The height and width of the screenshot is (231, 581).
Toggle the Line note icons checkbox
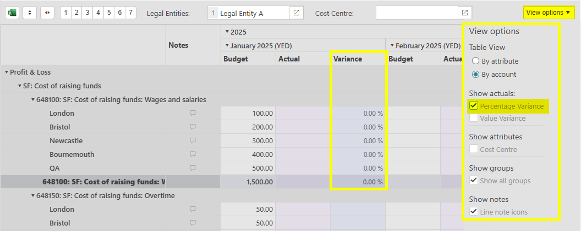pyautogui.click(x=474, y=212)
